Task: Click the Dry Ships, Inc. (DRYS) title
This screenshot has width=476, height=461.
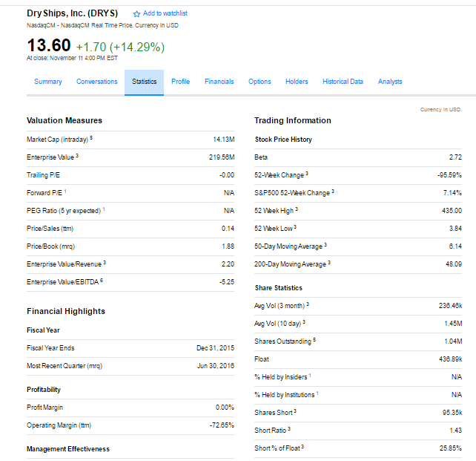Action: 73,13
